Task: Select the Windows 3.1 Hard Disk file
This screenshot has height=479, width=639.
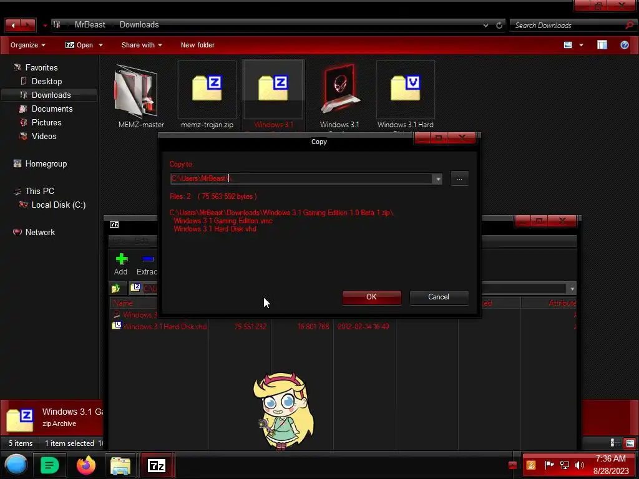Action: [406, 96]
